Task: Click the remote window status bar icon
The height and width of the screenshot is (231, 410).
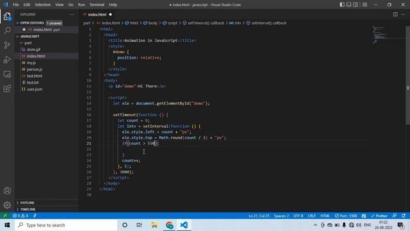Action: [x=5, y=216]
